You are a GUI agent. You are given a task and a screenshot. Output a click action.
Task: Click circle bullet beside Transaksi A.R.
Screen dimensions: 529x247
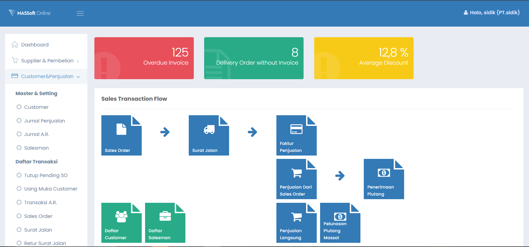click(x=19, y=202)
